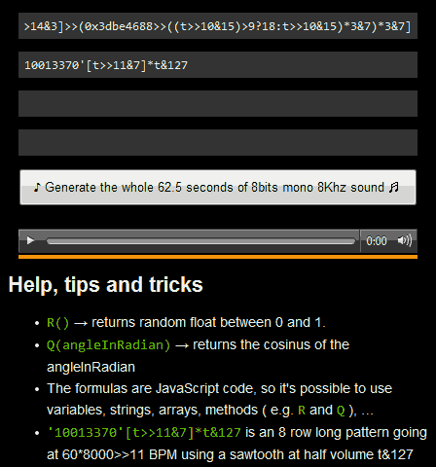The height and width of the screenshot is (467, 436).
Task: Click the green Q(angleInRadian) code snippet
Action: click(x=108, y=345)
